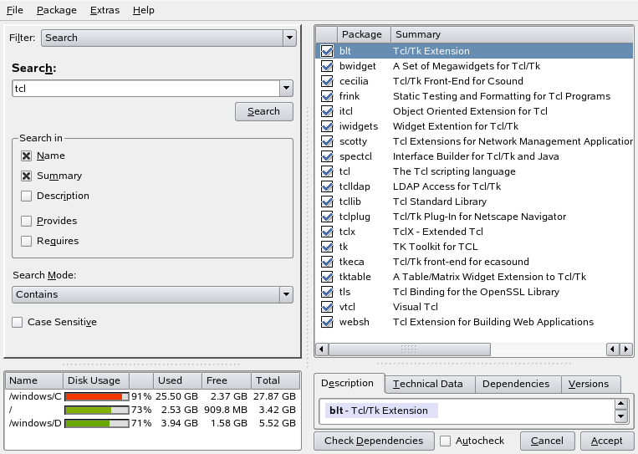Click description panel scroll up arrow

[x=621, y=405]
